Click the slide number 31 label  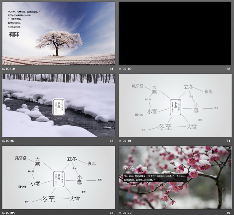pyautogui.click(x=112, y=69)
